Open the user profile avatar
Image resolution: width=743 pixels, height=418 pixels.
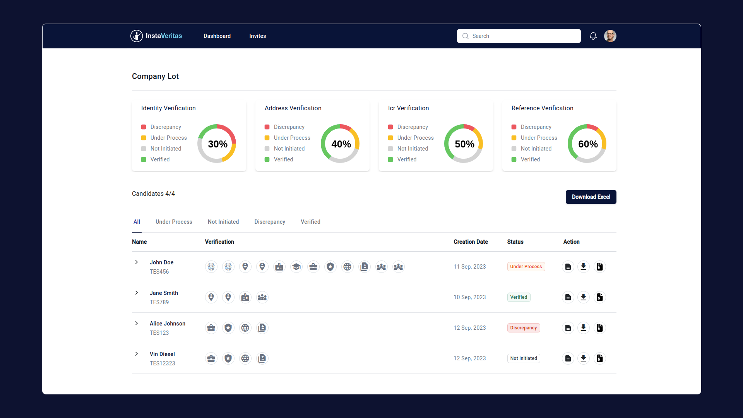coord(610,36)
